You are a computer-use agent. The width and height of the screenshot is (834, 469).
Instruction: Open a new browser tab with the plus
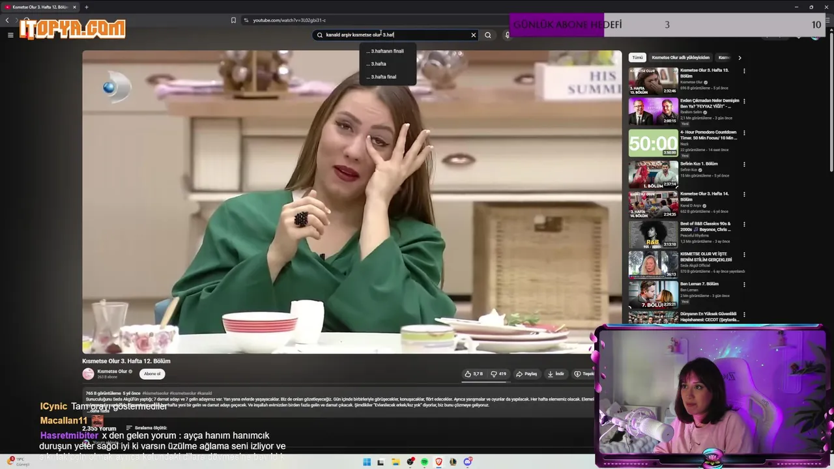coord(86,7)
